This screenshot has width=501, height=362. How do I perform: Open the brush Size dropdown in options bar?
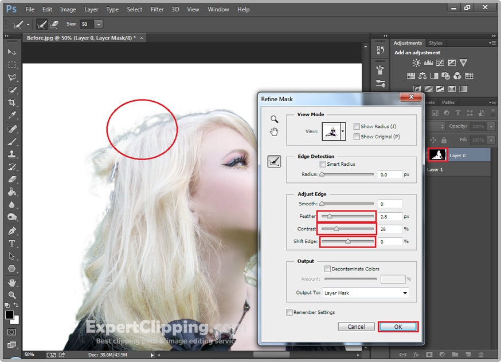coord(99,25)
